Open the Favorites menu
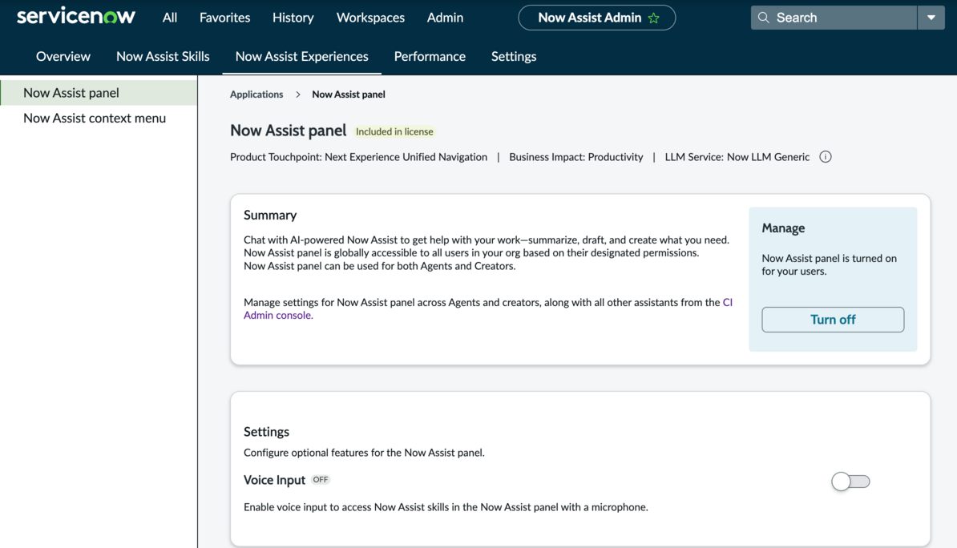957x548 pixels. tap(224, 18)
